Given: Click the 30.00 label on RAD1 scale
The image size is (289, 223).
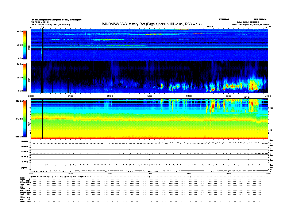Looking at the screenshot, I should click(20, 78).
